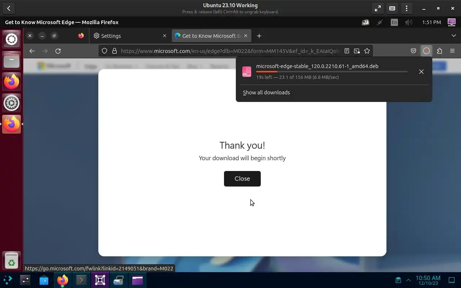Click the network connection panel icon

pyautogui.click(x=380, y=22)
